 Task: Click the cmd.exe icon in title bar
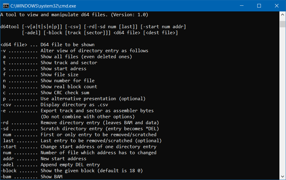[6, 6]
